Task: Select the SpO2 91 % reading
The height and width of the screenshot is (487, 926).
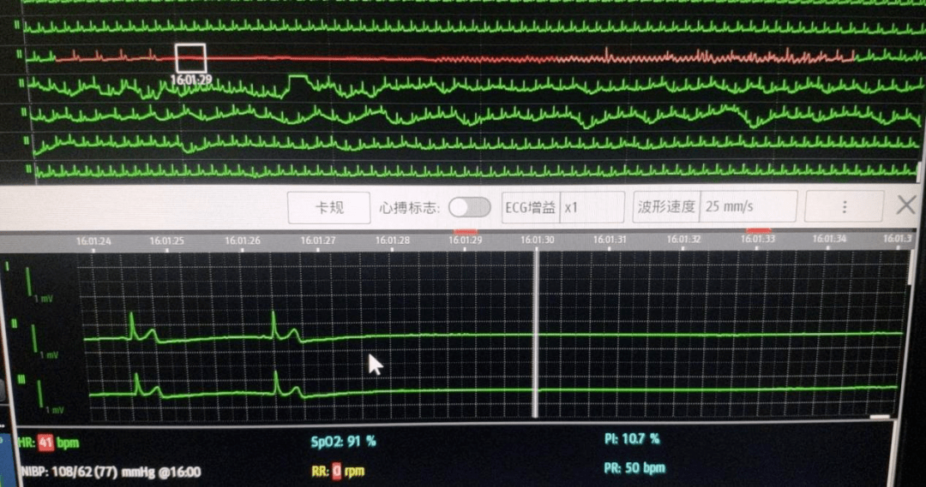Action: 343,442
